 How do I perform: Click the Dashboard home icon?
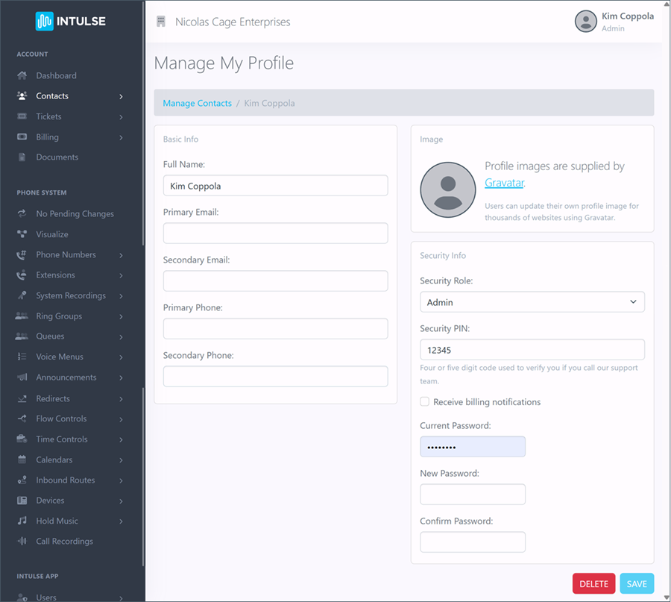coord(22,76)
